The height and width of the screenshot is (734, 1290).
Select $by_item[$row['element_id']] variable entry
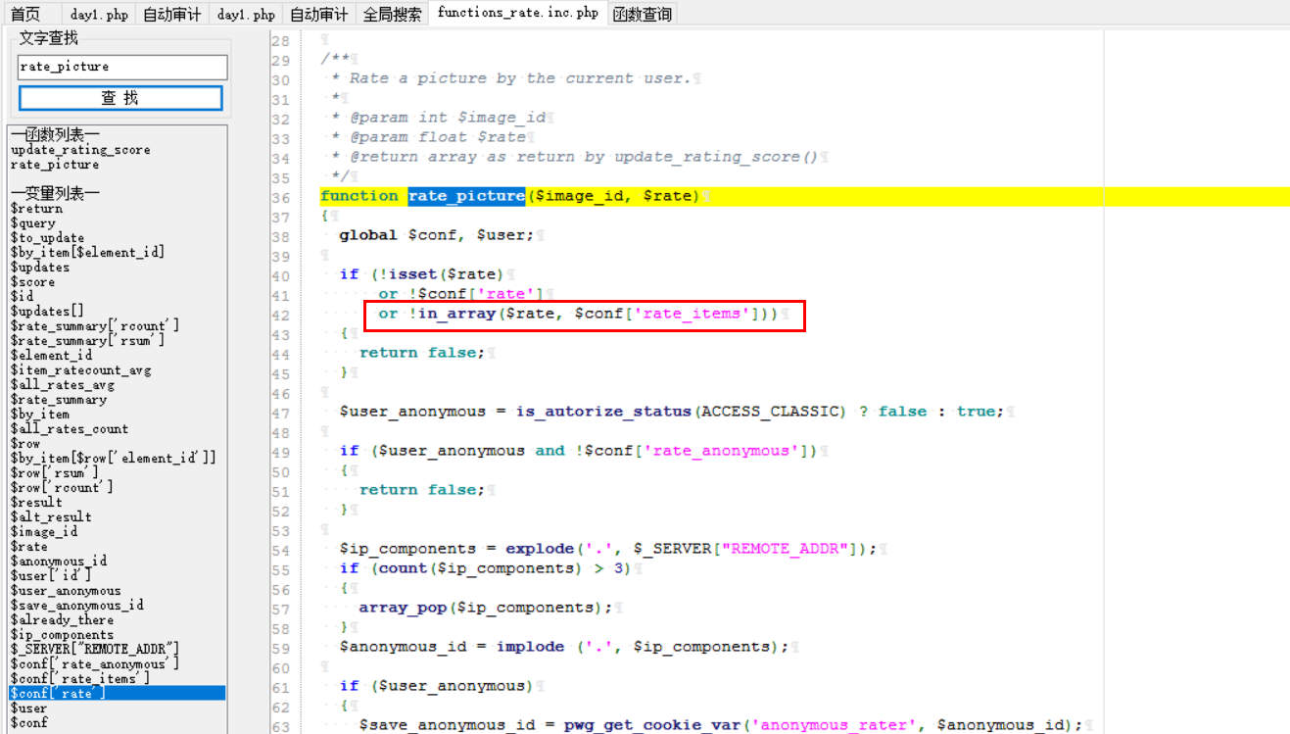click(113, 459)
